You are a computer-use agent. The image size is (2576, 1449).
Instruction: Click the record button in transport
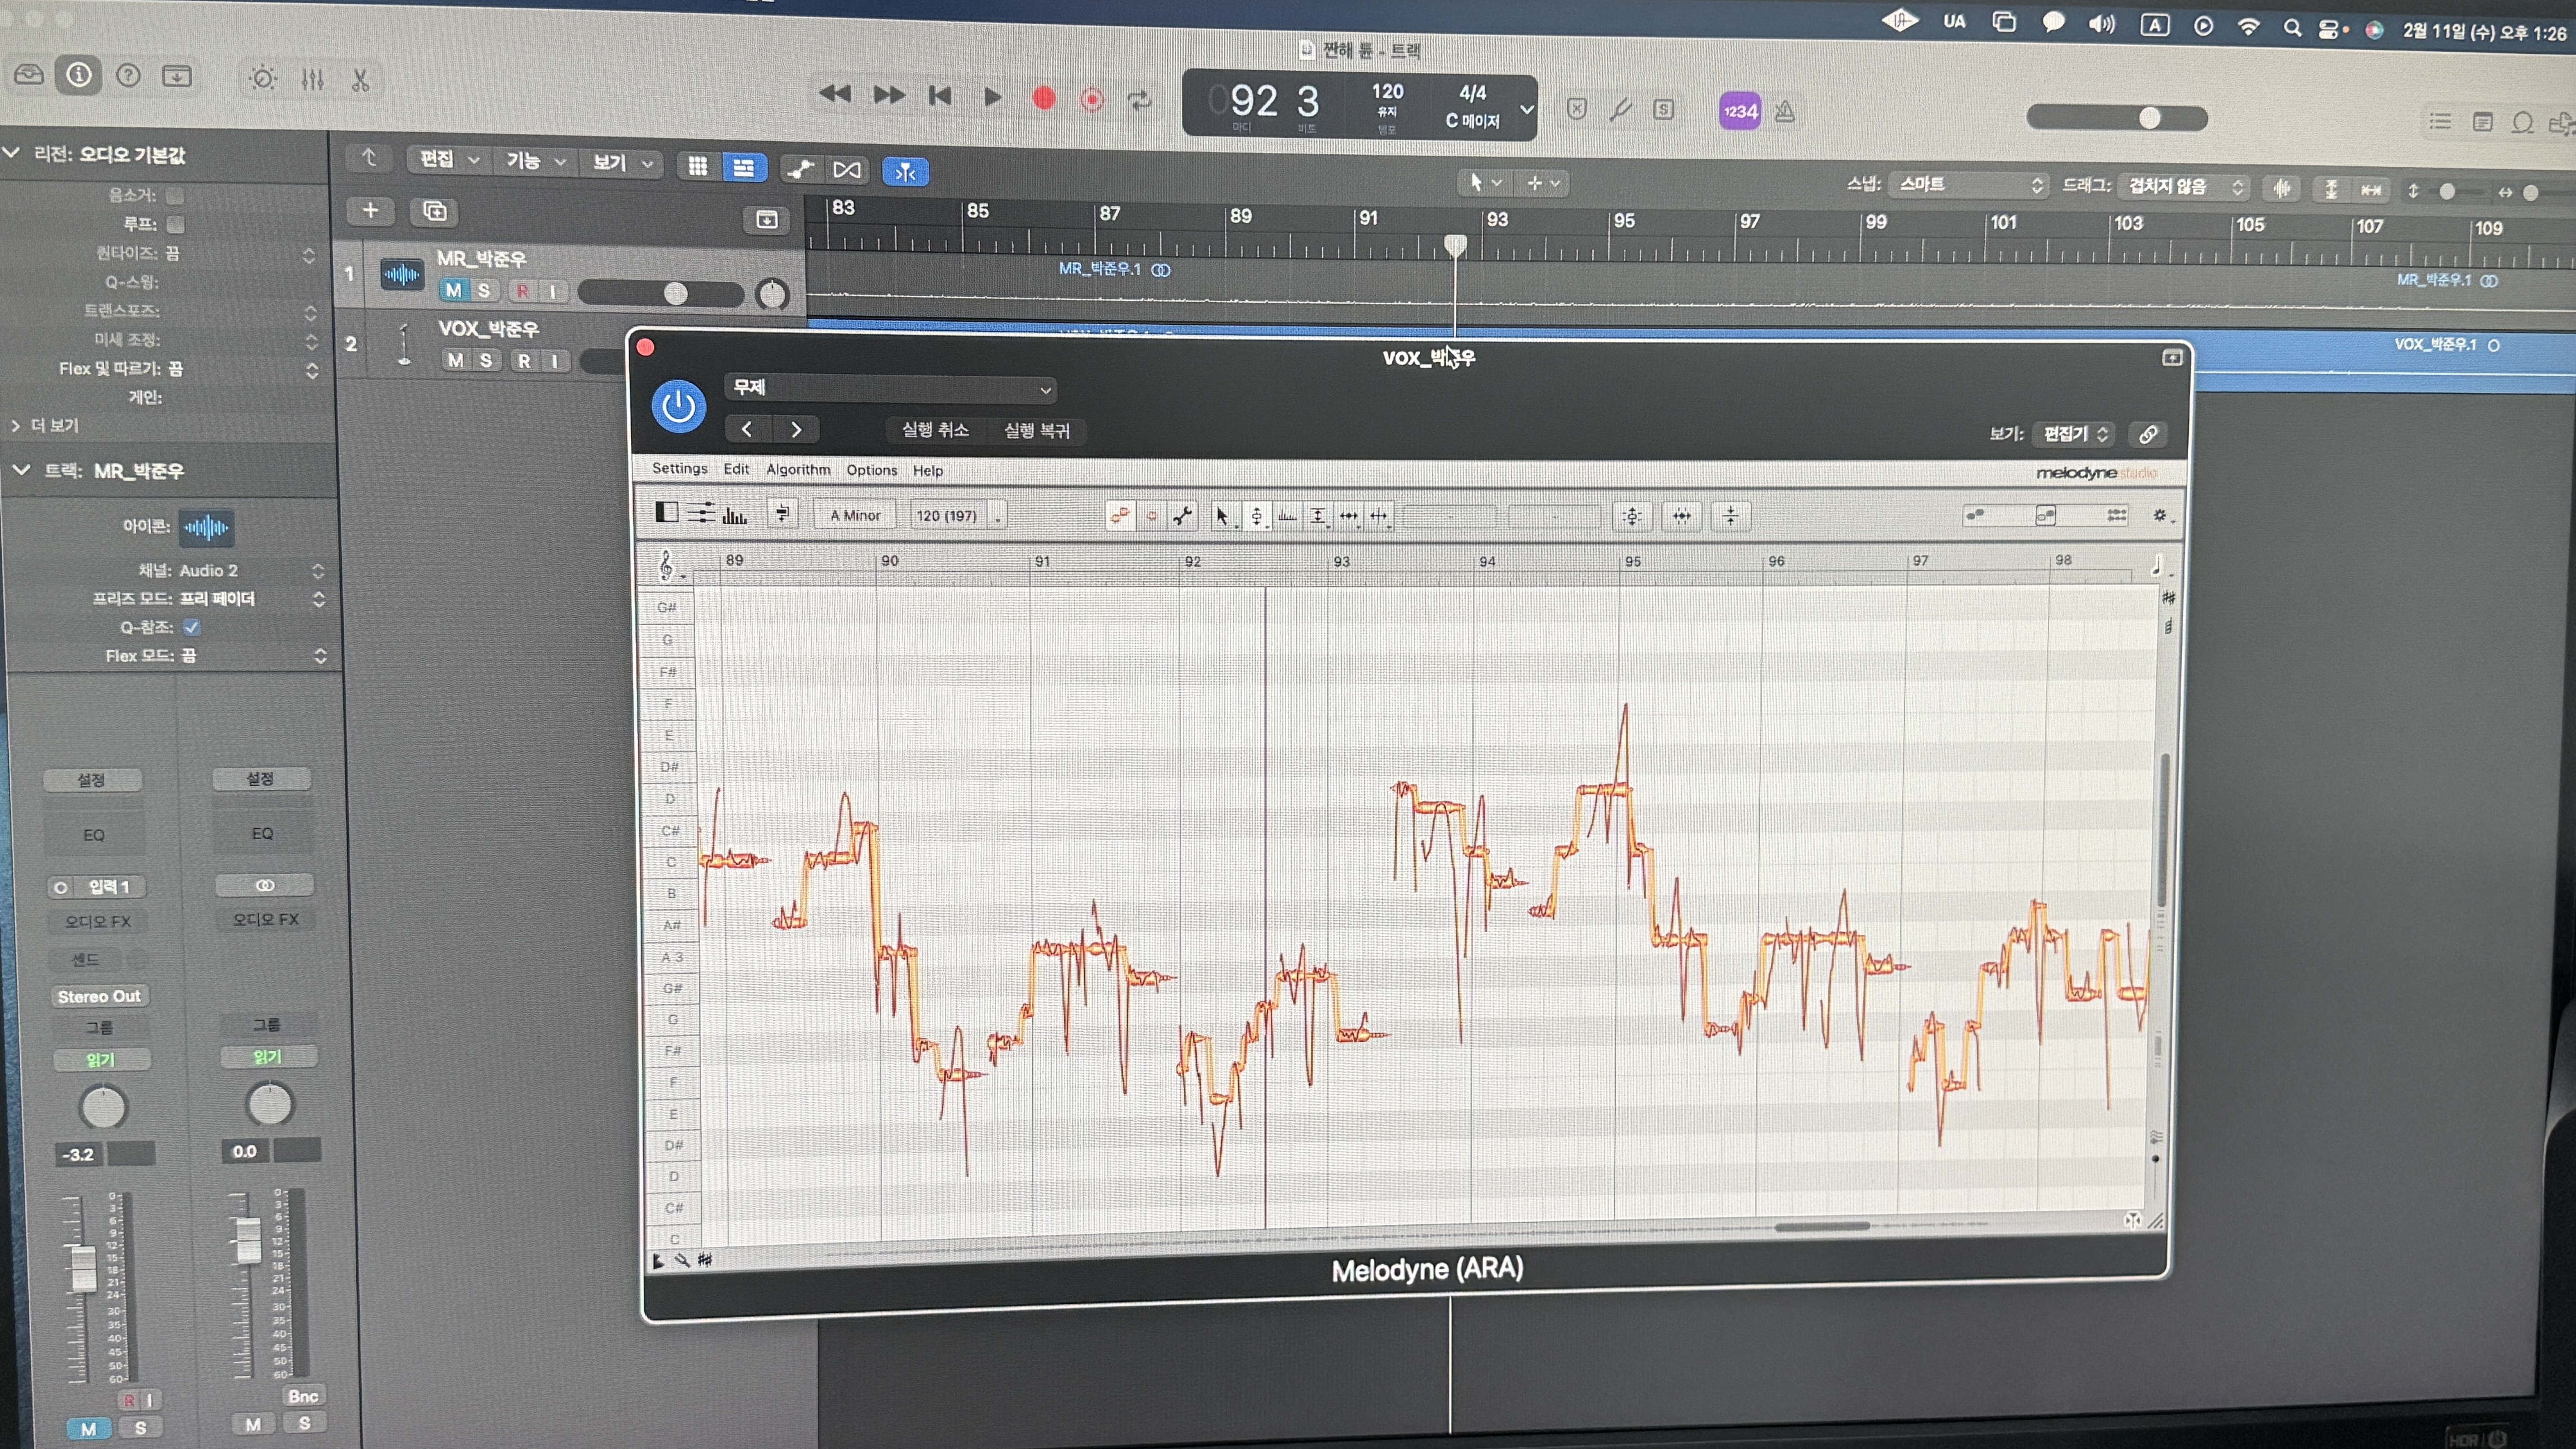tap(1043, 98)
